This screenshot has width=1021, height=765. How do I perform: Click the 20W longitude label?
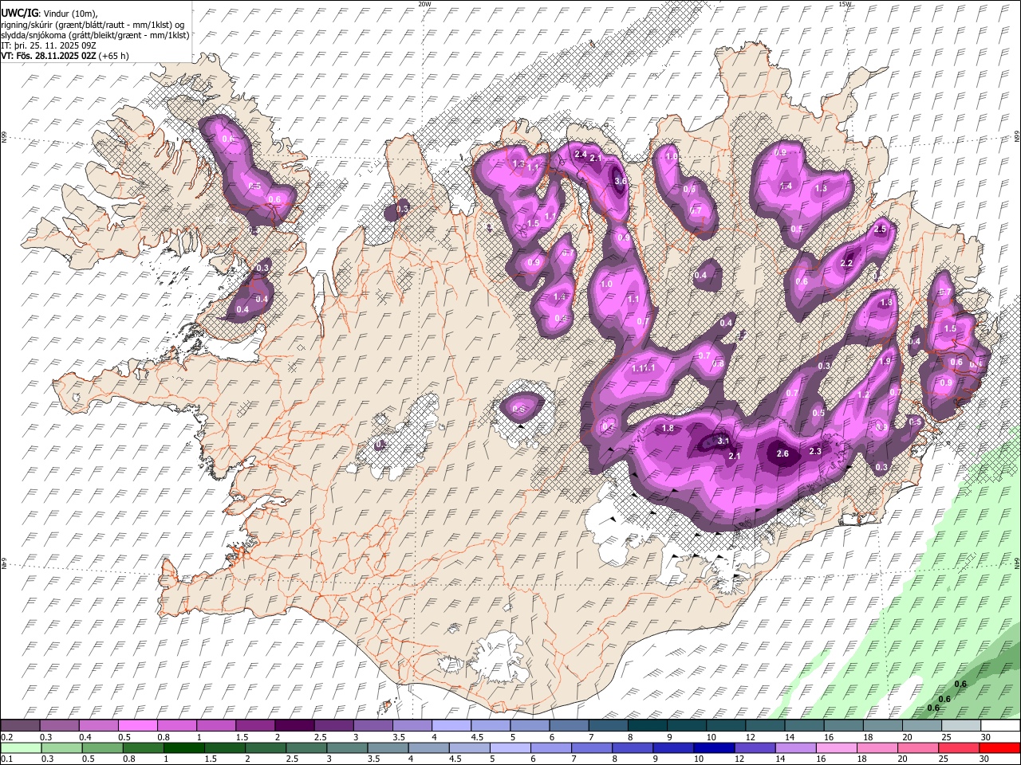pos(424,4)
